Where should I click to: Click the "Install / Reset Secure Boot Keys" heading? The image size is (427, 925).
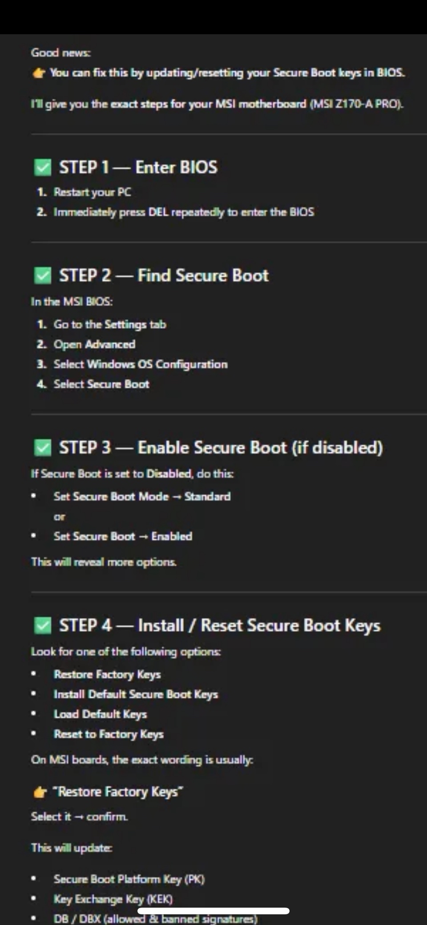259,626
